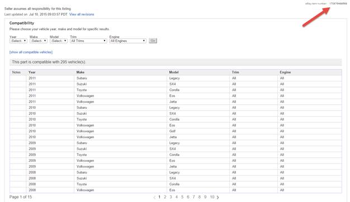Select the 2010 Volkswagen Golf row

click(x=176, y=131)
